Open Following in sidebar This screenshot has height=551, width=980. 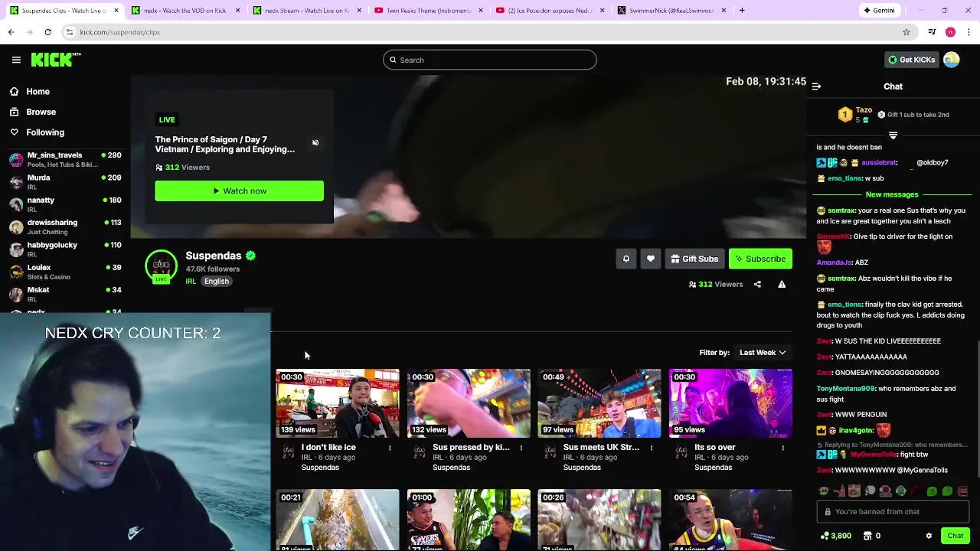pos(45,132)
